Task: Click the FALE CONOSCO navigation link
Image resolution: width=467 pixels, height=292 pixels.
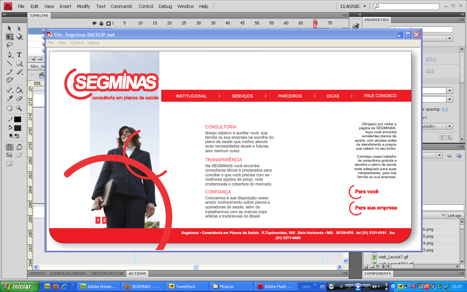Action: click(380, 96)
